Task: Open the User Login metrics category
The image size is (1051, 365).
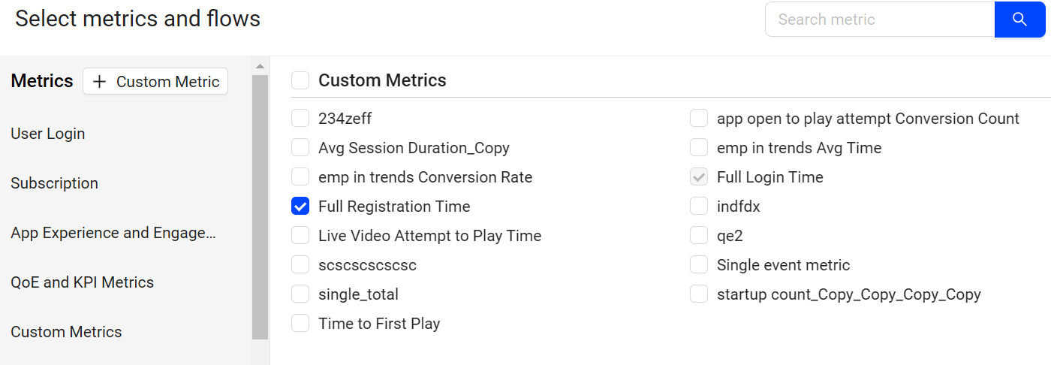Action: pos(48,134)
